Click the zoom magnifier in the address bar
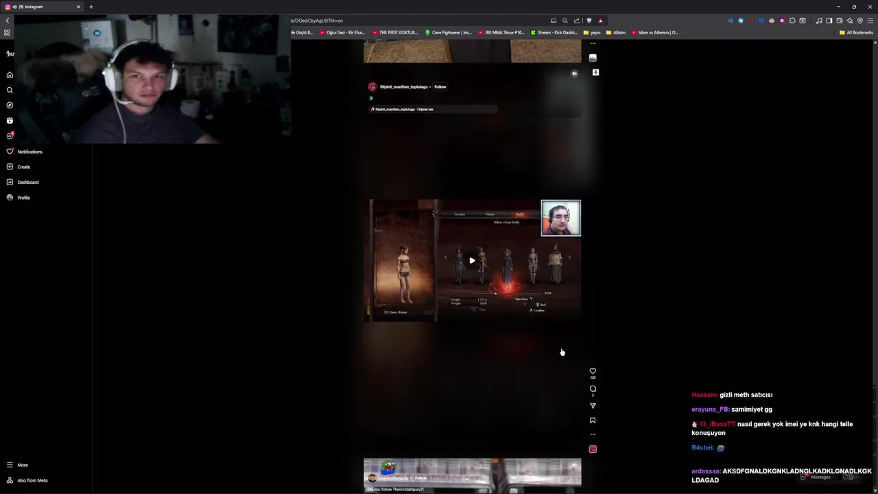The height and width of the screenshot is (494, 878). (x=565, y=21)
